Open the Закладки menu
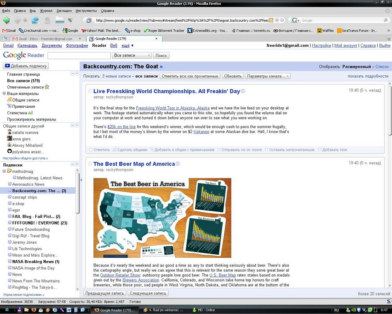Image resolution: width=392 pixels, height=314 pixels. pyautogui.click(x=64, y=11)
